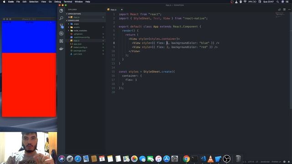Switch to Terminal in the Dock
This screenshot has width=292, height=164.
click(x=194, y=159)
